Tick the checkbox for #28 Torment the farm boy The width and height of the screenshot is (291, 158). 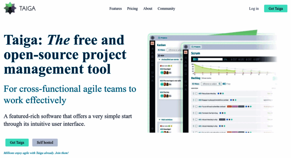click(x=196, y=113)
